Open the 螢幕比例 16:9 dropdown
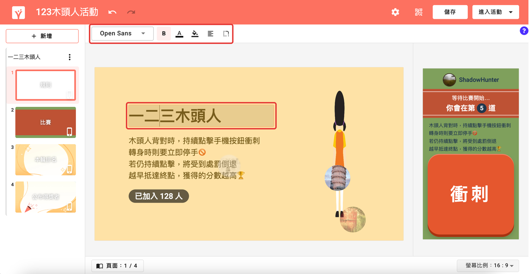530x274 pixels. pos(488,266)
